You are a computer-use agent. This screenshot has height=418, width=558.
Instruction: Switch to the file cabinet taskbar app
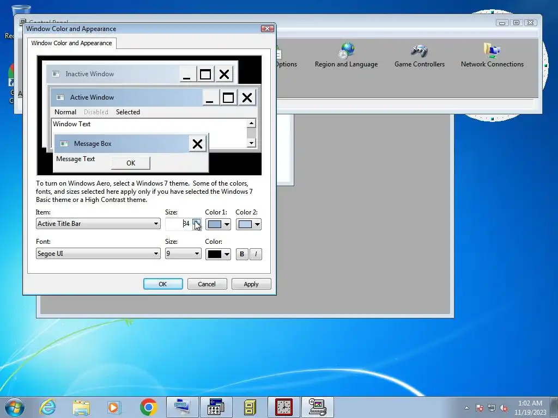coord(250,407)
